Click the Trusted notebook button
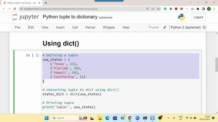Screen dimensions: 218x122 tap(154, 27)
